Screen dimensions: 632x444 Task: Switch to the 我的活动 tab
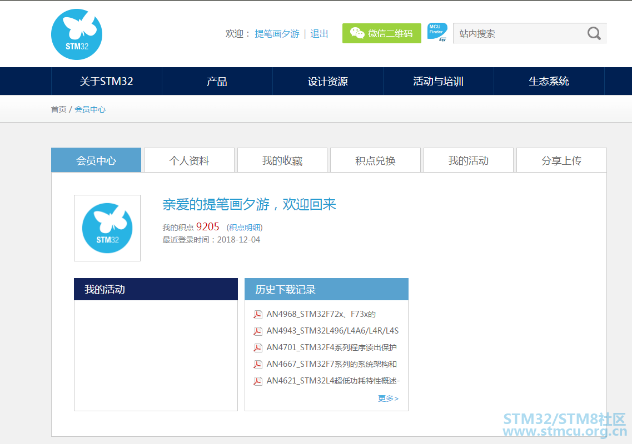point(469,160)
